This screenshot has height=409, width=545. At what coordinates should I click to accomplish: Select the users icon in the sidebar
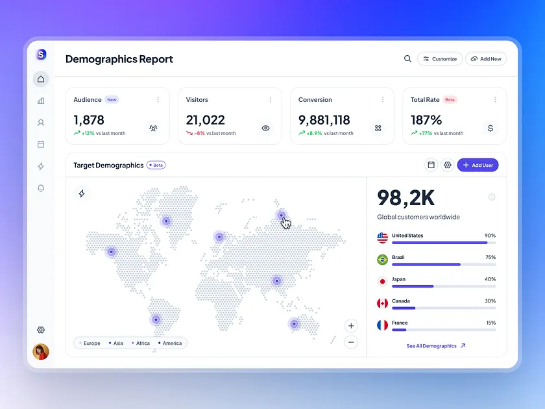[x=41, y=122]
